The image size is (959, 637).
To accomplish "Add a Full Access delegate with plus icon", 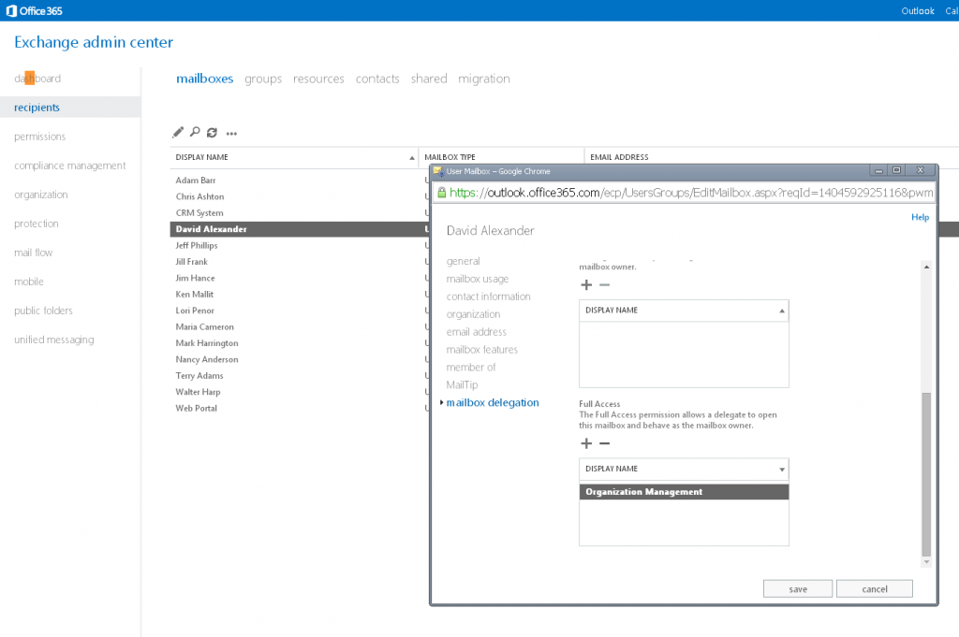I will [586, 443].
